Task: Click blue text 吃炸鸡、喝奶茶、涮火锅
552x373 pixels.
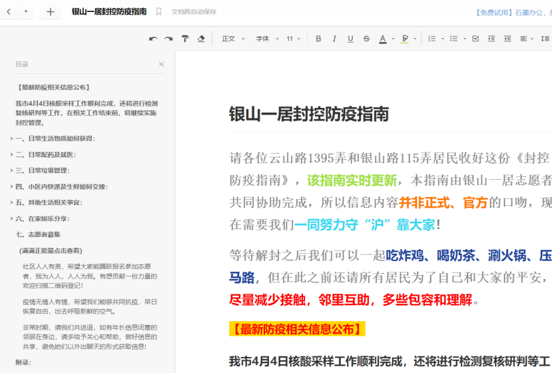Action: coord(456,256)
